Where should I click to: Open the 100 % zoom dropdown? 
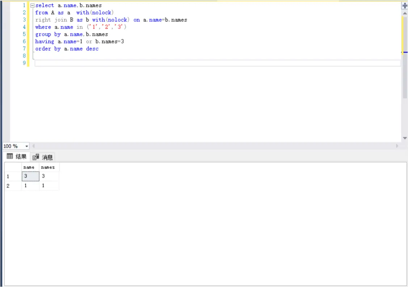pyautogui.click(x=26, y=146)
